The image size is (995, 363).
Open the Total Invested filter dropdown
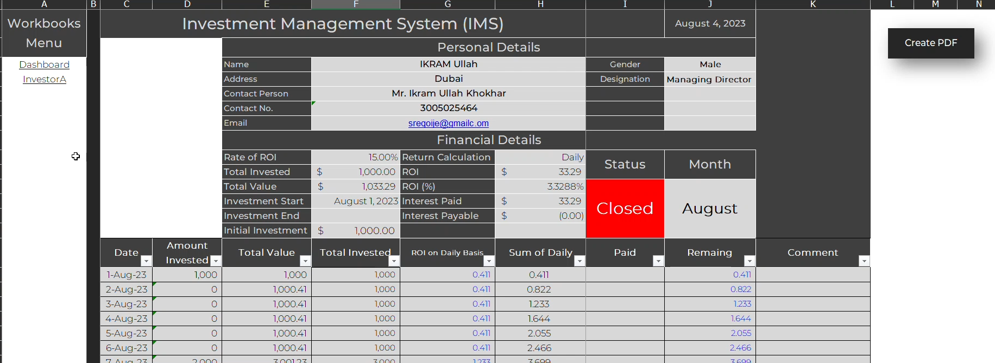coord(394,261)
